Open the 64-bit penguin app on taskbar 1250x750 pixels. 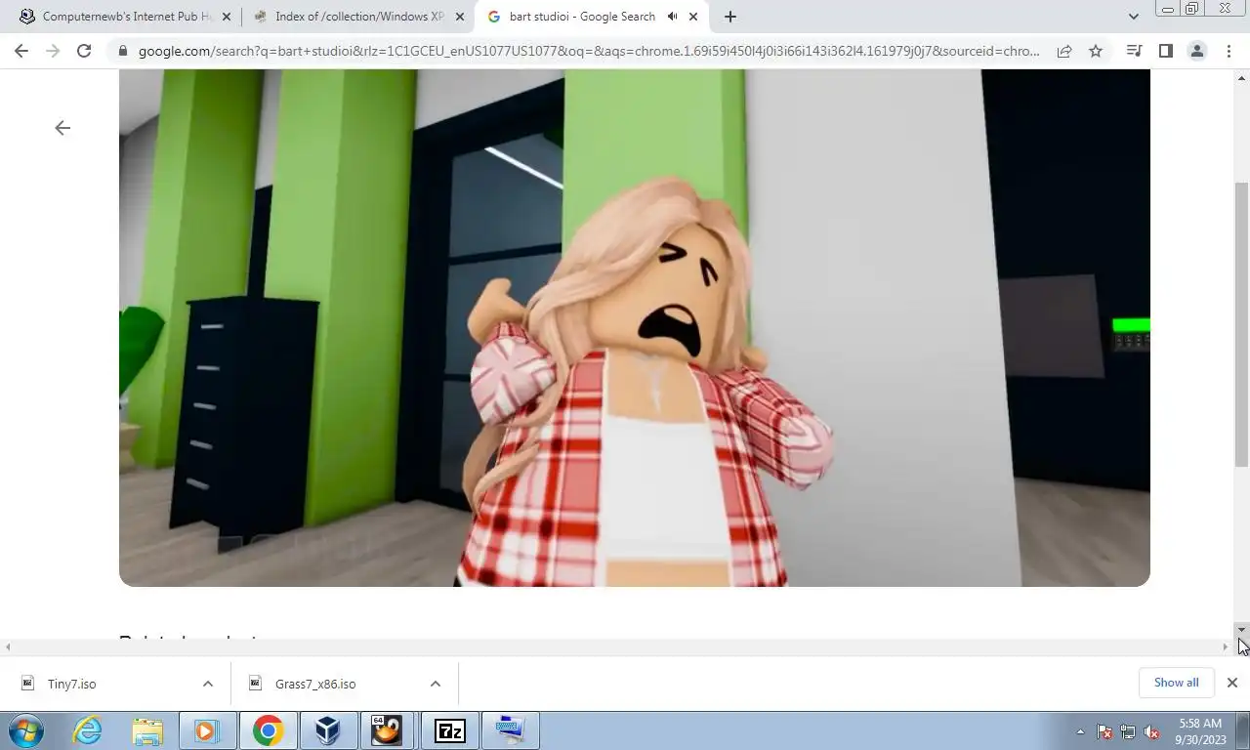pos(388,730)
